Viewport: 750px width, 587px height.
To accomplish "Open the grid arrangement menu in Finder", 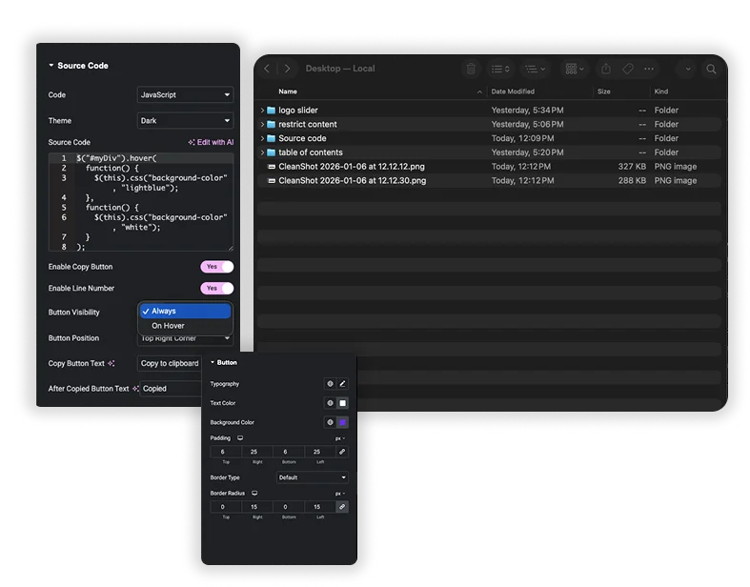I will [x=575, y=69].
